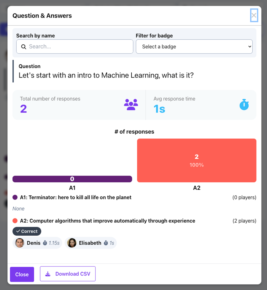The width and height of the screenshot is (267, 290).
Task: Click Denis's avatar thumbnail
Action: (19, 243)
